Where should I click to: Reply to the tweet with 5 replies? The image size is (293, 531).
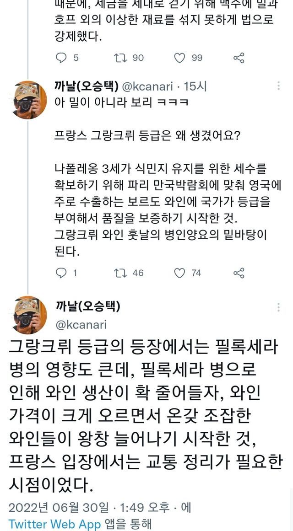click(x=61, y=58)
